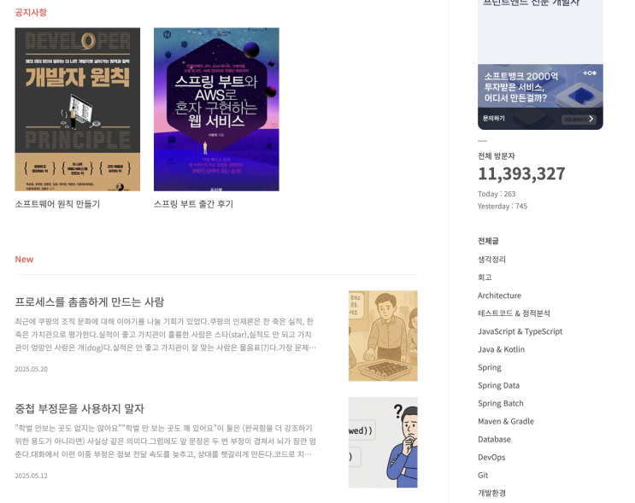The width and height of the screenshot is (635, 503).
Task: Click the 소프트웨어 원칙 만들기 notice link
Action: click(x=57, y=204)
